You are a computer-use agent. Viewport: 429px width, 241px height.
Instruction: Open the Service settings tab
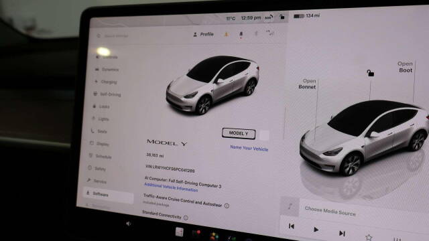[x=97, y=181]
